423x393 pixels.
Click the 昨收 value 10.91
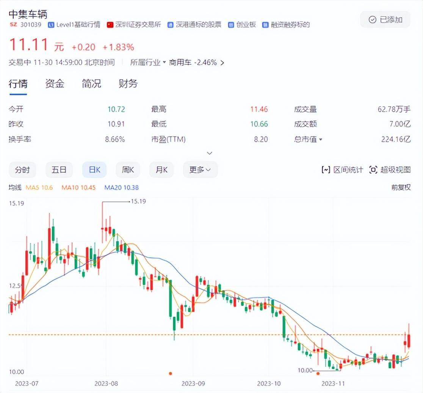click(116, 124)
